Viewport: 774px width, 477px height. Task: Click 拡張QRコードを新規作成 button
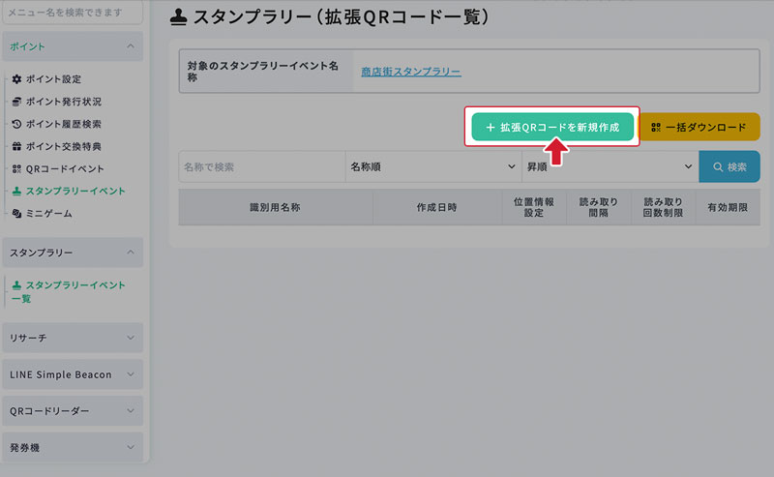[x=552, y=127]
